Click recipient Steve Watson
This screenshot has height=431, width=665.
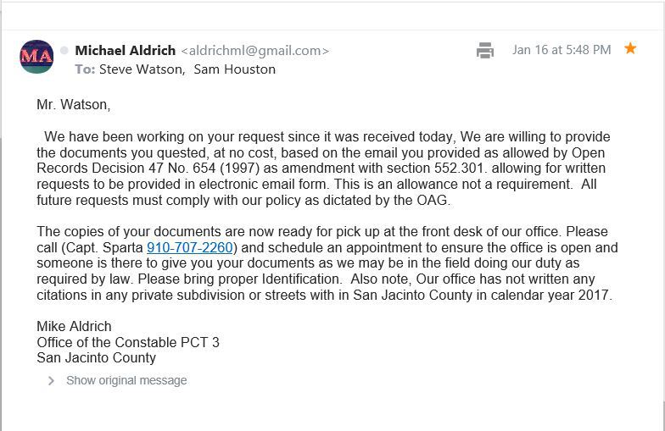click(141, 69)
